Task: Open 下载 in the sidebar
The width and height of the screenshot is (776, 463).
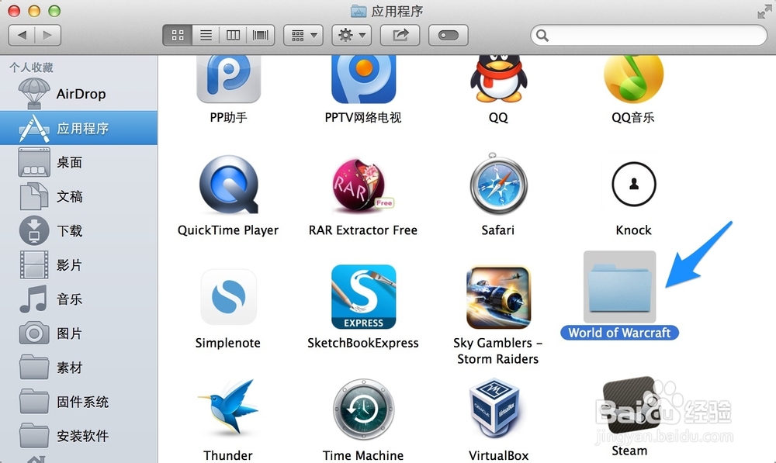Action: click(78, 230)
